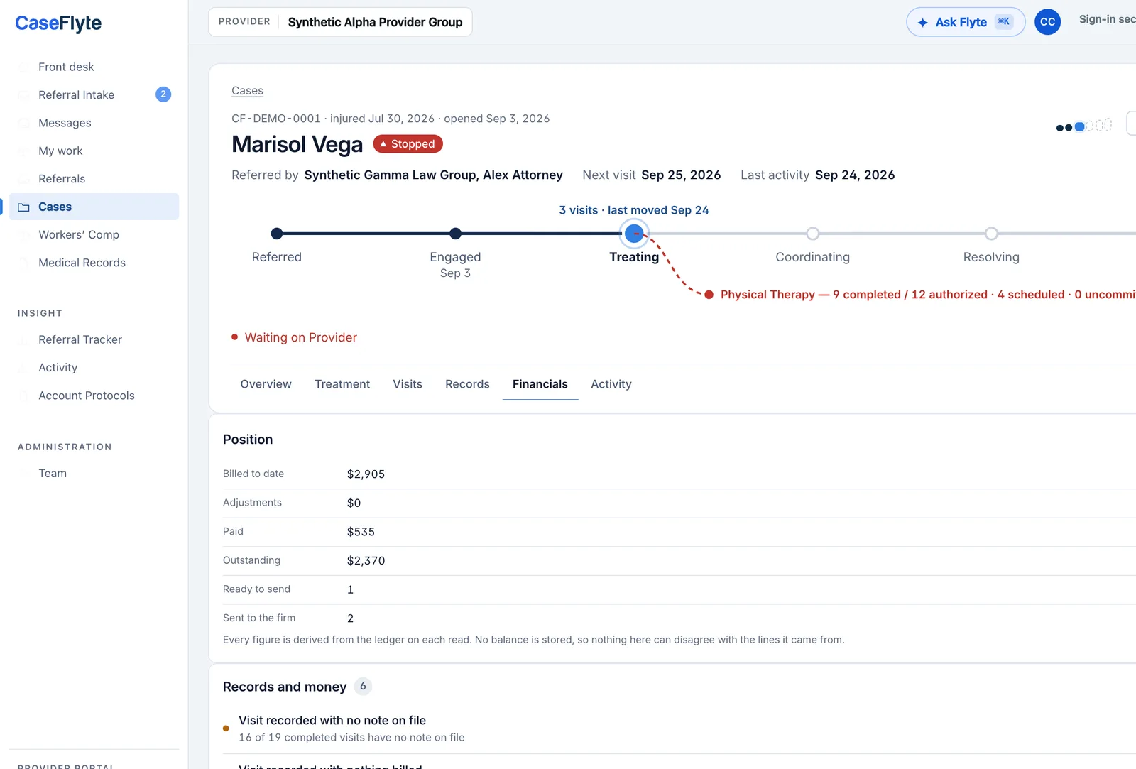Screen dimensions: 1136x769
Task: Open the Visits tab
Action: tap(408, 384)
